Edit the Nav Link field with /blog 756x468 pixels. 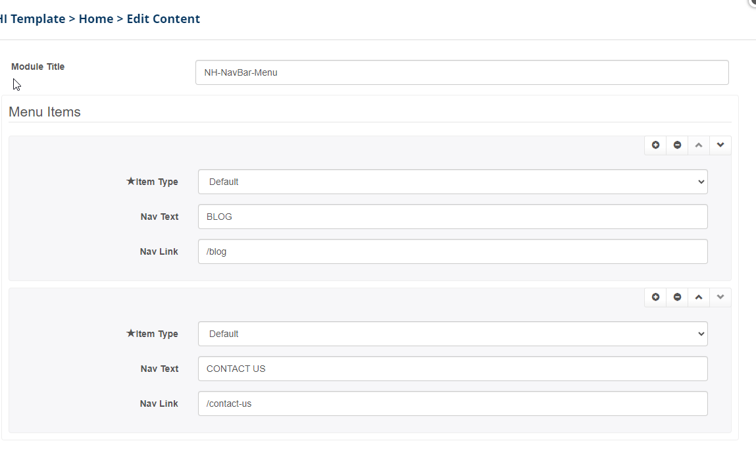point(453,251)
